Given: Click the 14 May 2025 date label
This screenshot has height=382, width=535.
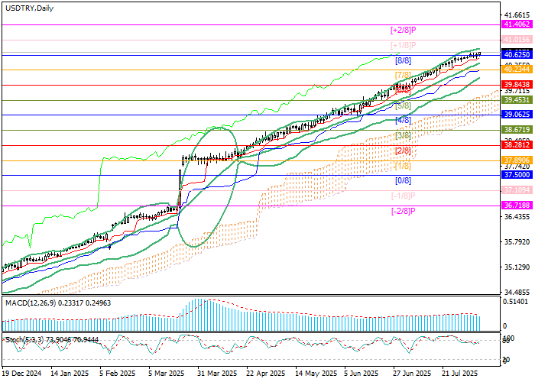Looking at the screenshot, I should 316,374.
